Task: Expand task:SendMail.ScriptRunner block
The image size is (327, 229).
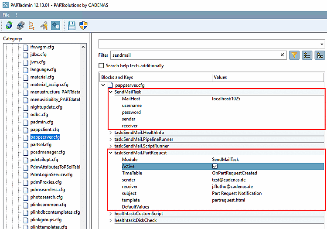Action: (x=111, y=146)
